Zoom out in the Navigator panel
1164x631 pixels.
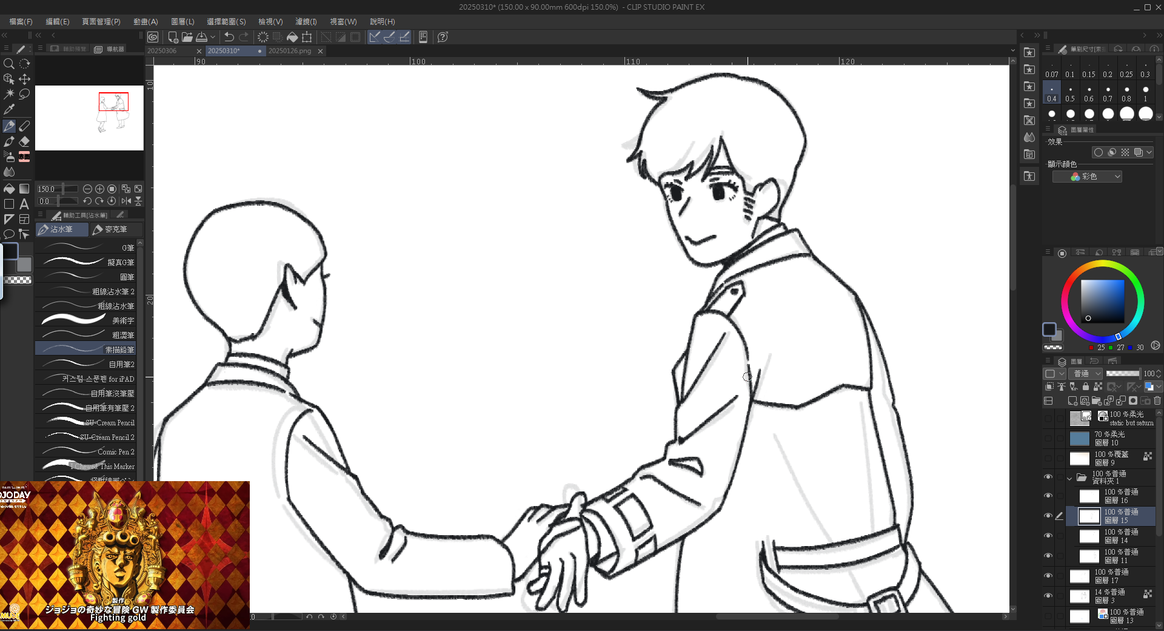click(87, 189)
